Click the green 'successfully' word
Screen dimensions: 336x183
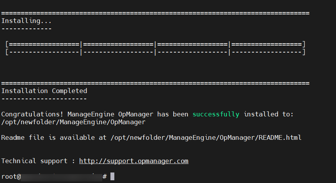215,114
